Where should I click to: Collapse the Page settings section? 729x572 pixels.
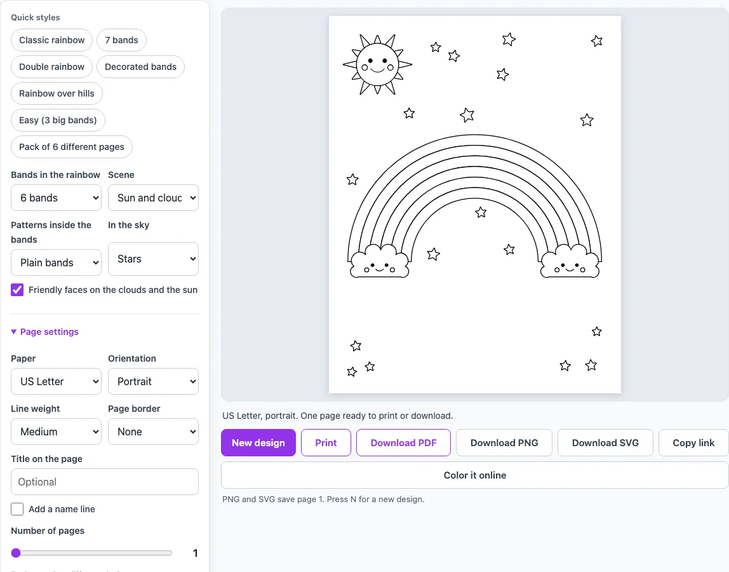pyautogui.click(x=44, y=332)
